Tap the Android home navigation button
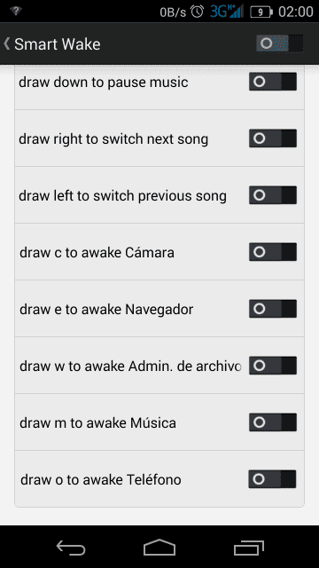Viewport: 319px width, 568px height. pos(159,548)
